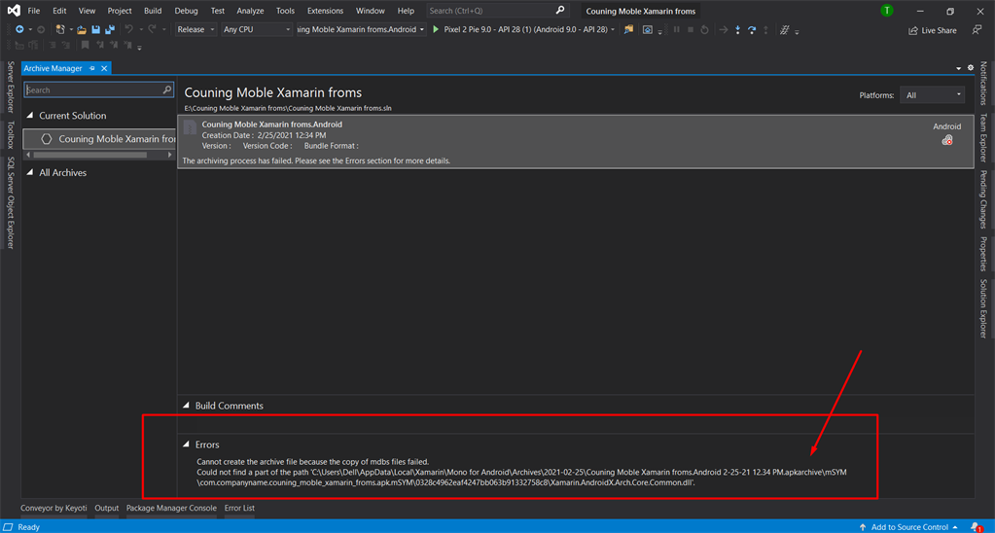Open the Analyze menu
Screen dimensions: 995x533
(250, 11)
